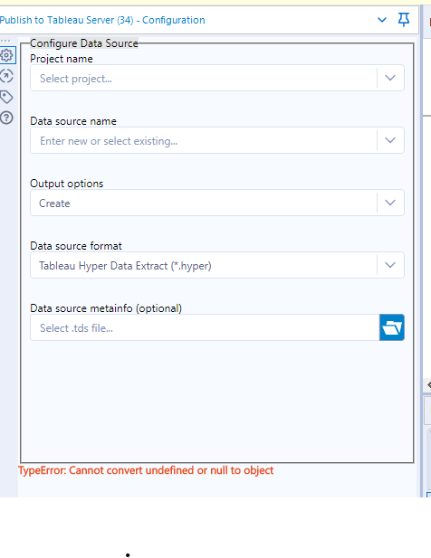Expand the Output options dropdown arrow
The height and width of the screenshot is (558, 431).
coord(390,203)
